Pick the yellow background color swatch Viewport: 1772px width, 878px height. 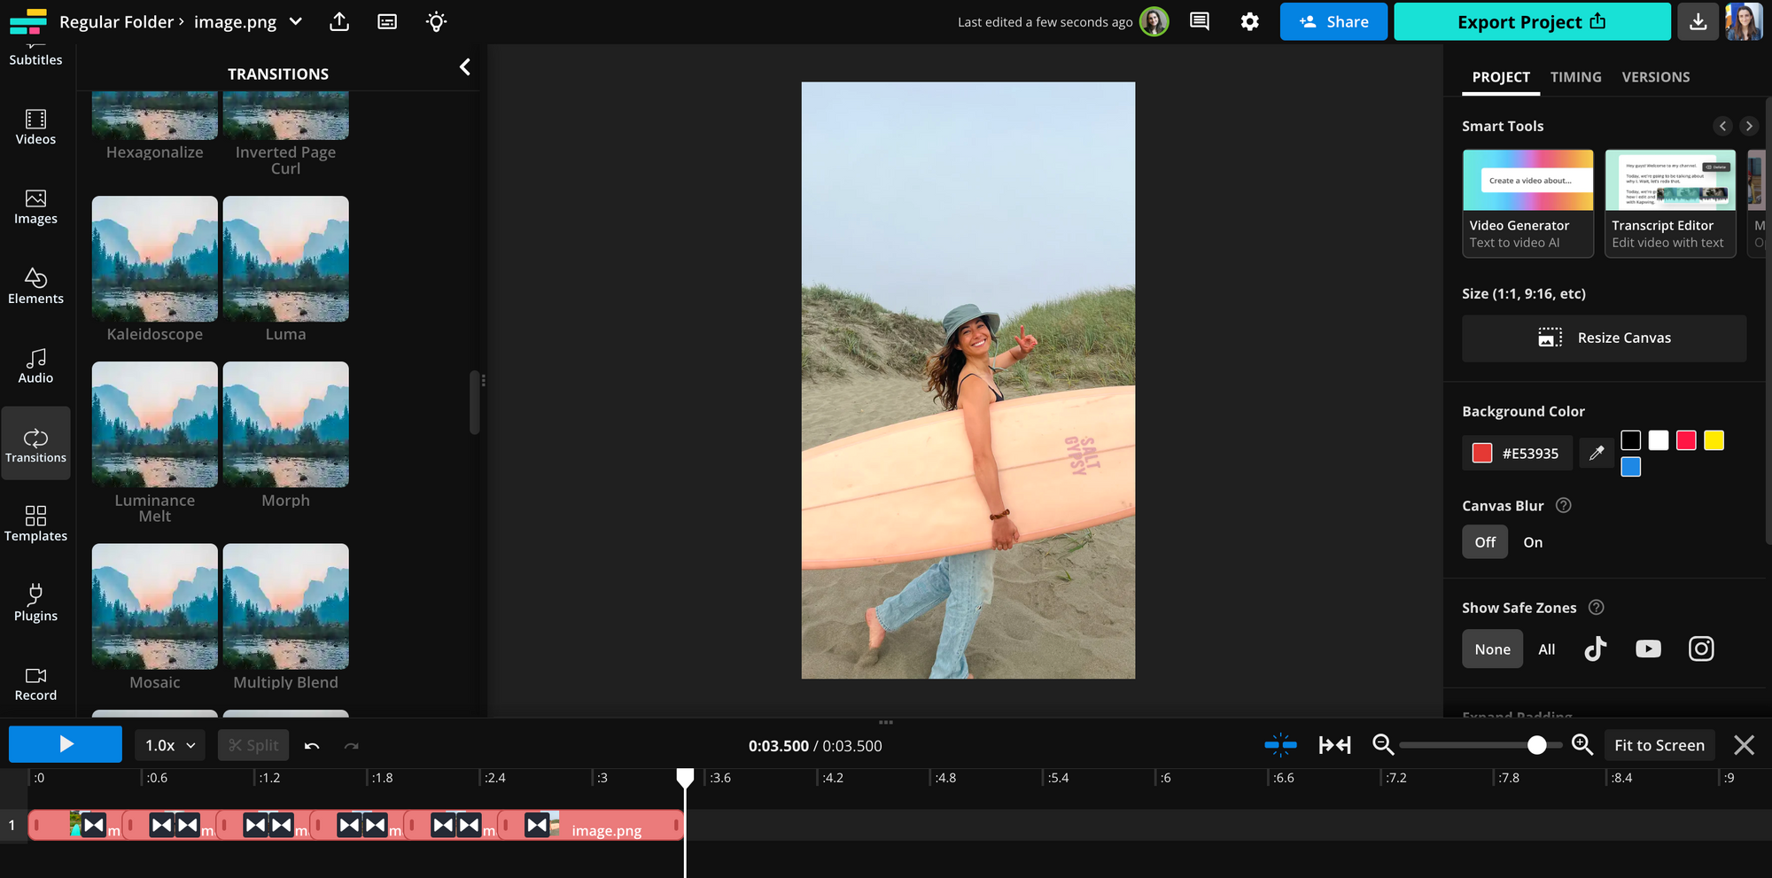click(1714, 440)
